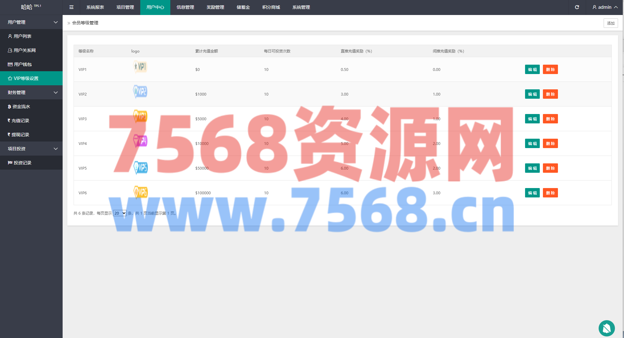Open 投资记录 sidebar item
Screen dimensions: 624x338
[22, 163]
